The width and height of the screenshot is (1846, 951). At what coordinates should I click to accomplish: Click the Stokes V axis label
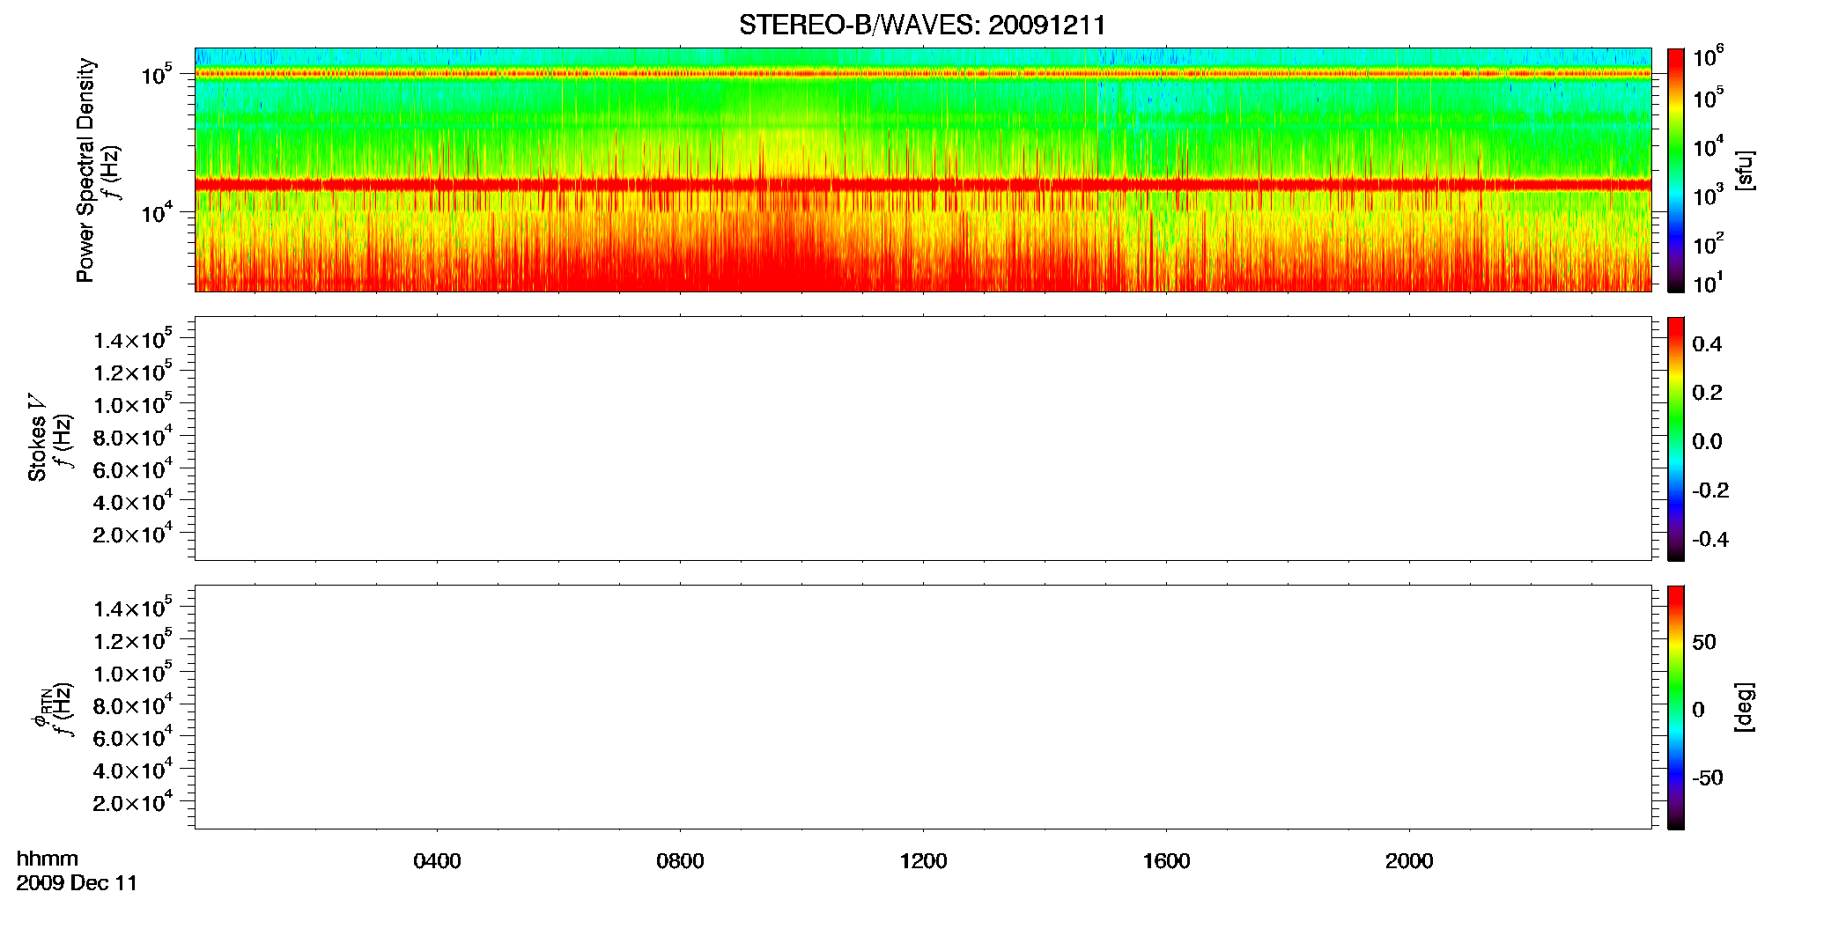(37, 438)
